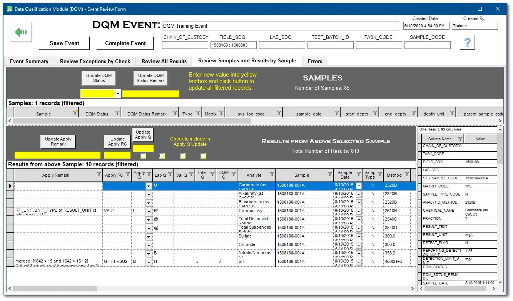Filter the Samp Type column
Viewport: 513px width, 301px height.
[x=380, y=174]
